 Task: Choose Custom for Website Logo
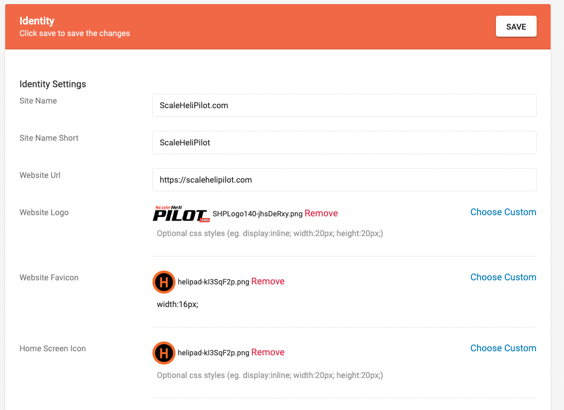coord(503,212)
